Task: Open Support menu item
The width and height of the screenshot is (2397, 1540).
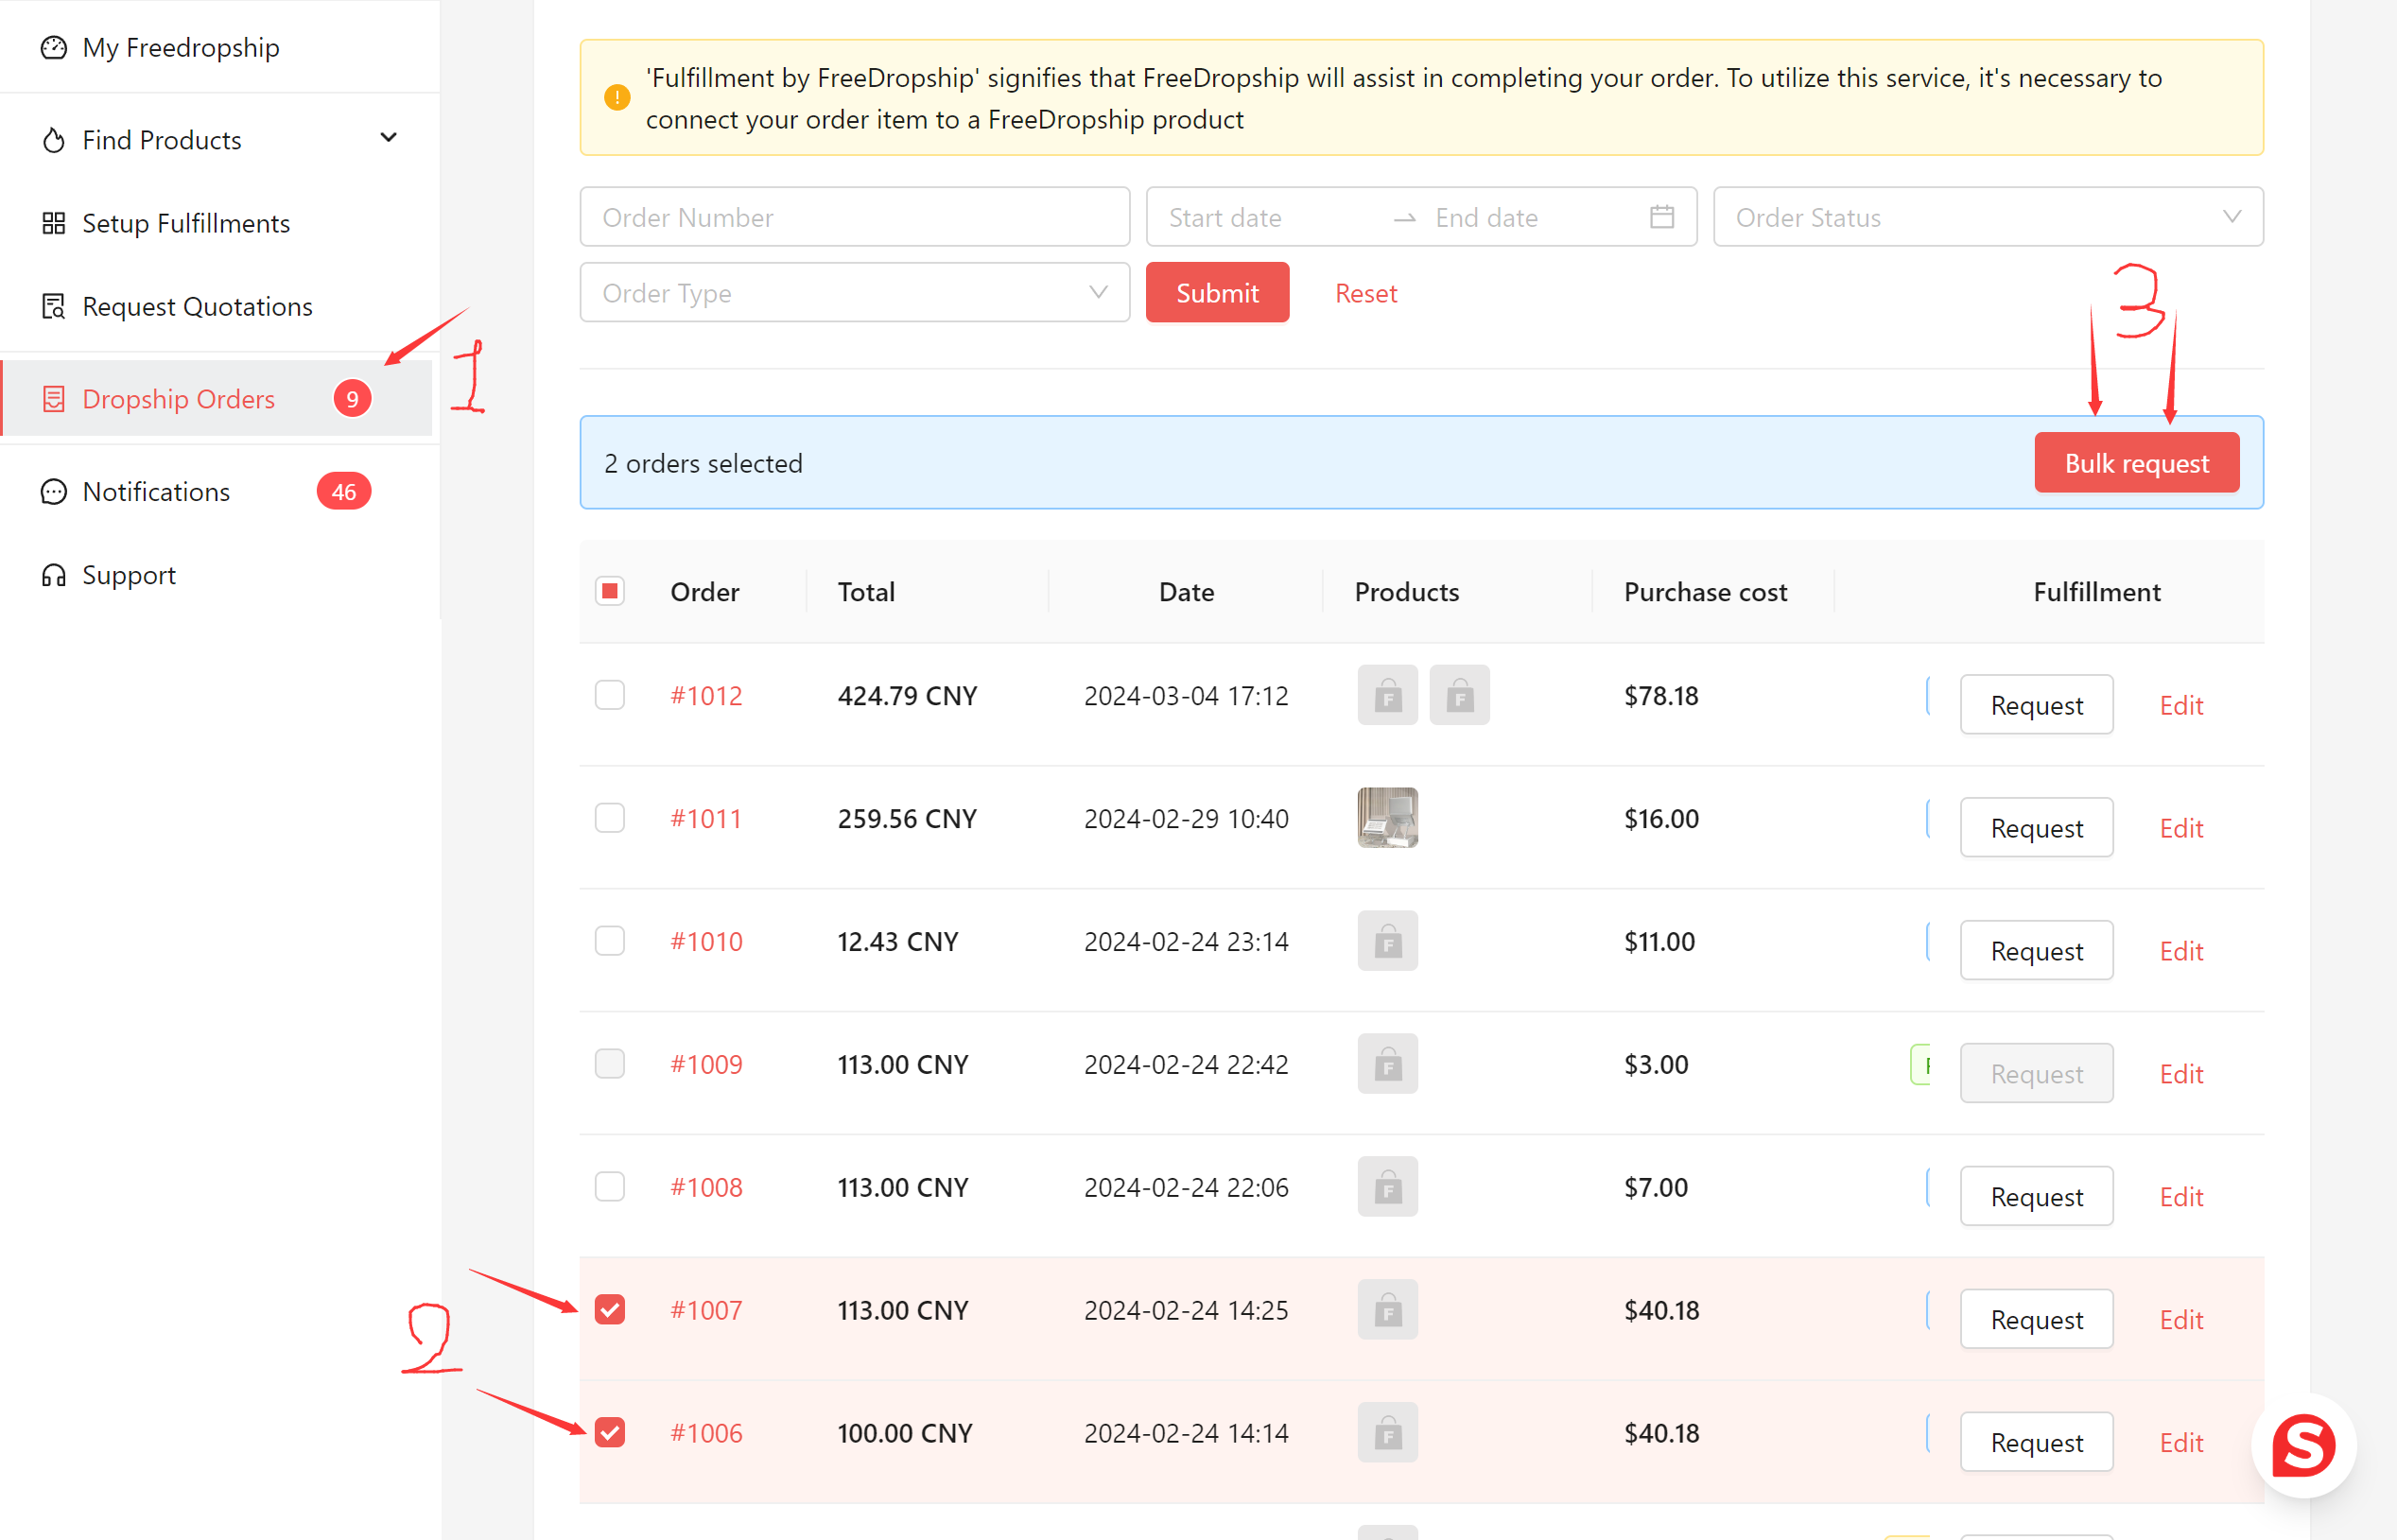Action: (220, 575)
